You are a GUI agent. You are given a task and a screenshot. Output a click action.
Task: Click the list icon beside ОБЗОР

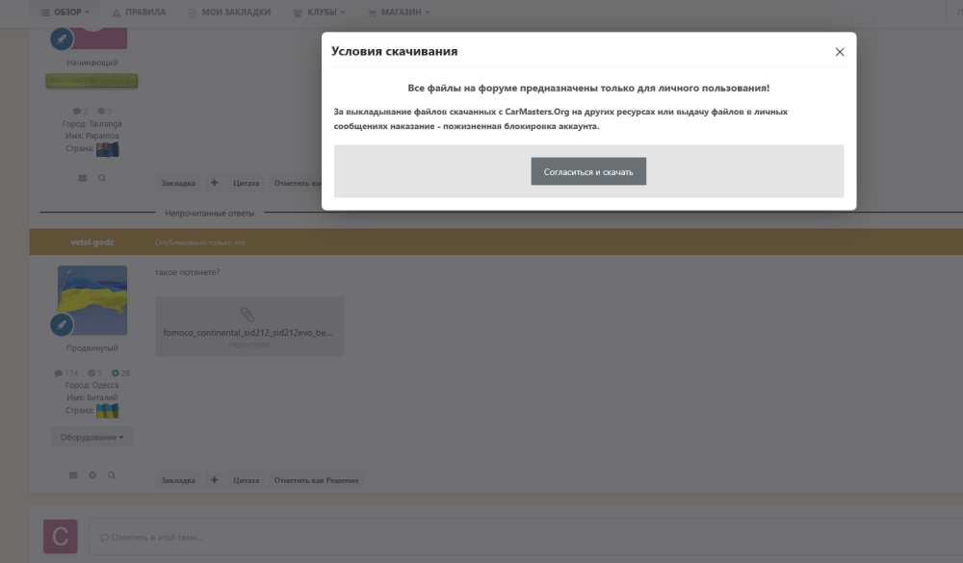click(x=45, y=13)
